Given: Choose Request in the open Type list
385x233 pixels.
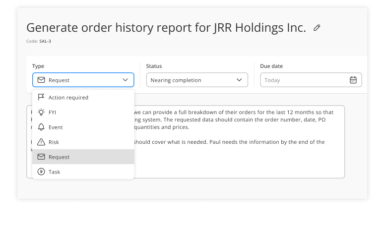Looking at the screenshot, I should (83, 157).
